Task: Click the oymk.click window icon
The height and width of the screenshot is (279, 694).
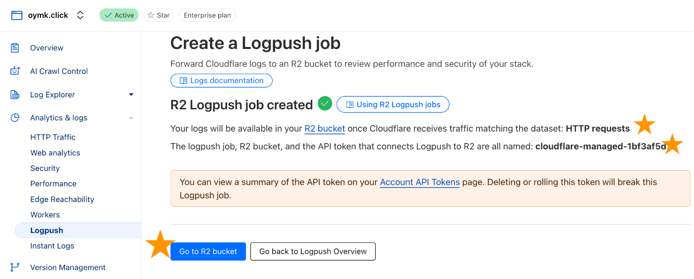Action: click(17, 15)
